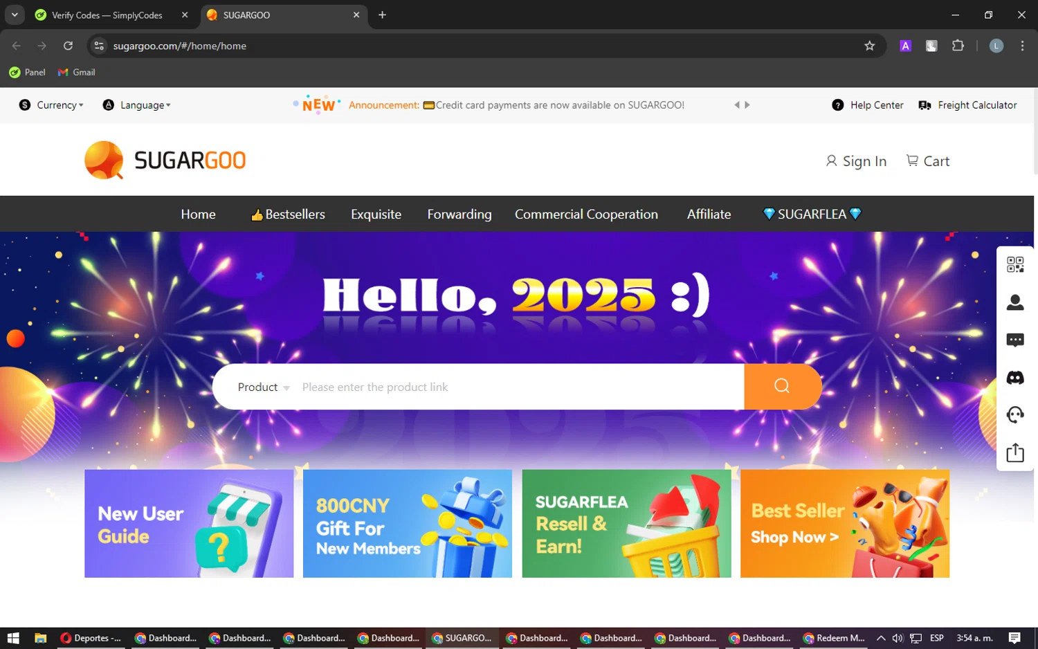Click the SUGARGOO logo
This screenshot has width=1038, height=649.
[x=165, y=161]
